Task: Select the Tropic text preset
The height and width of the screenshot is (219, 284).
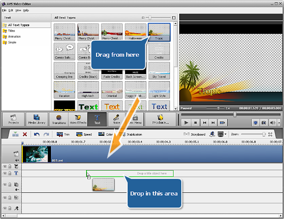Action: tap(159, 32)
